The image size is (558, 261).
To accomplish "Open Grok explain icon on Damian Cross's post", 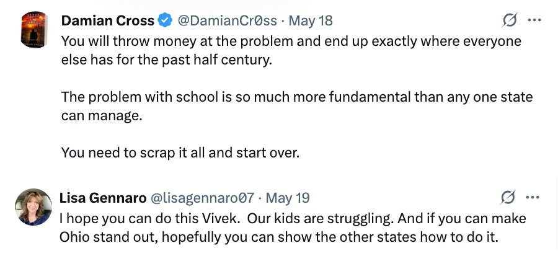I will pos(509,20).
